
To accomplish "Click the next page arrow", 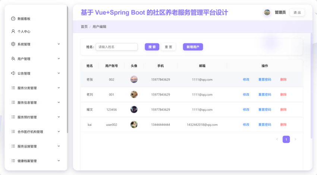I will point(295,139).
